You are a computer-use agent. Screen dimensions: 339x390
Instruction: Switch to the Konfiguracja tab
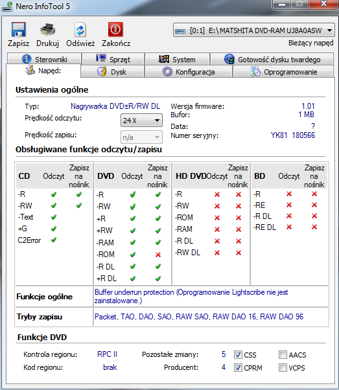[x=189, y=72]
